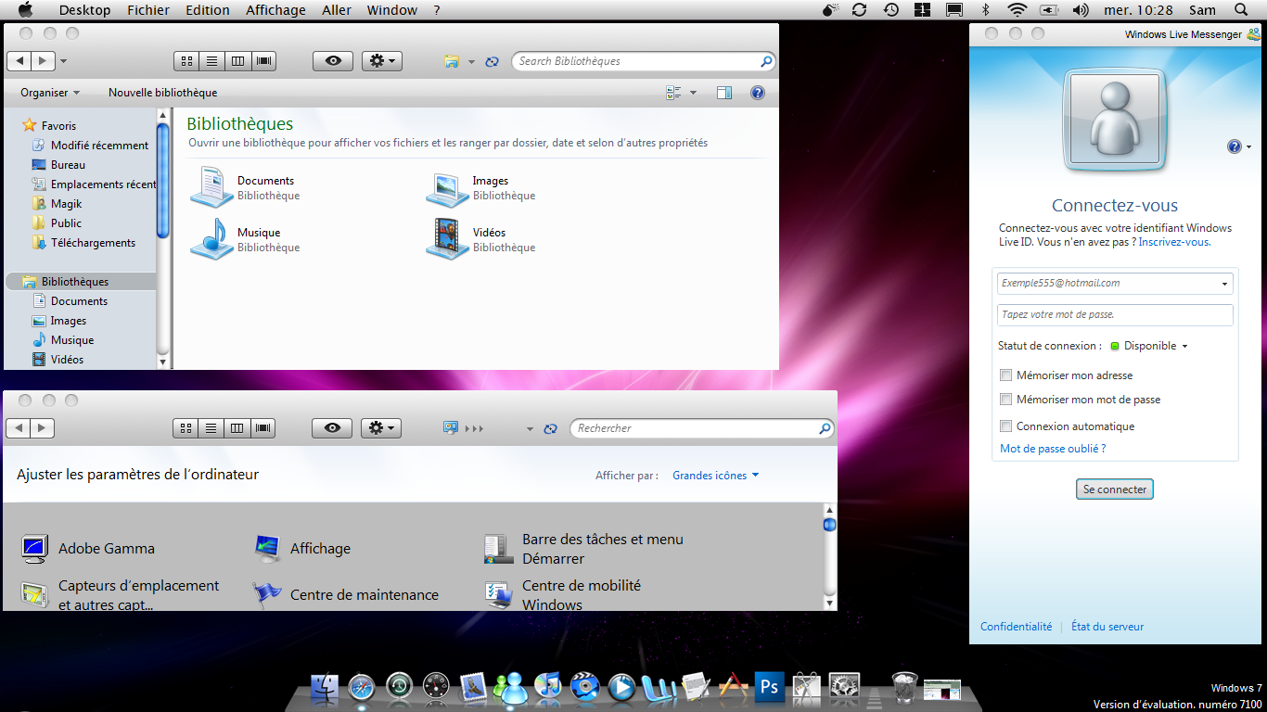
Task: Open gear action menu in control panel window
Action: pos(380,428)
